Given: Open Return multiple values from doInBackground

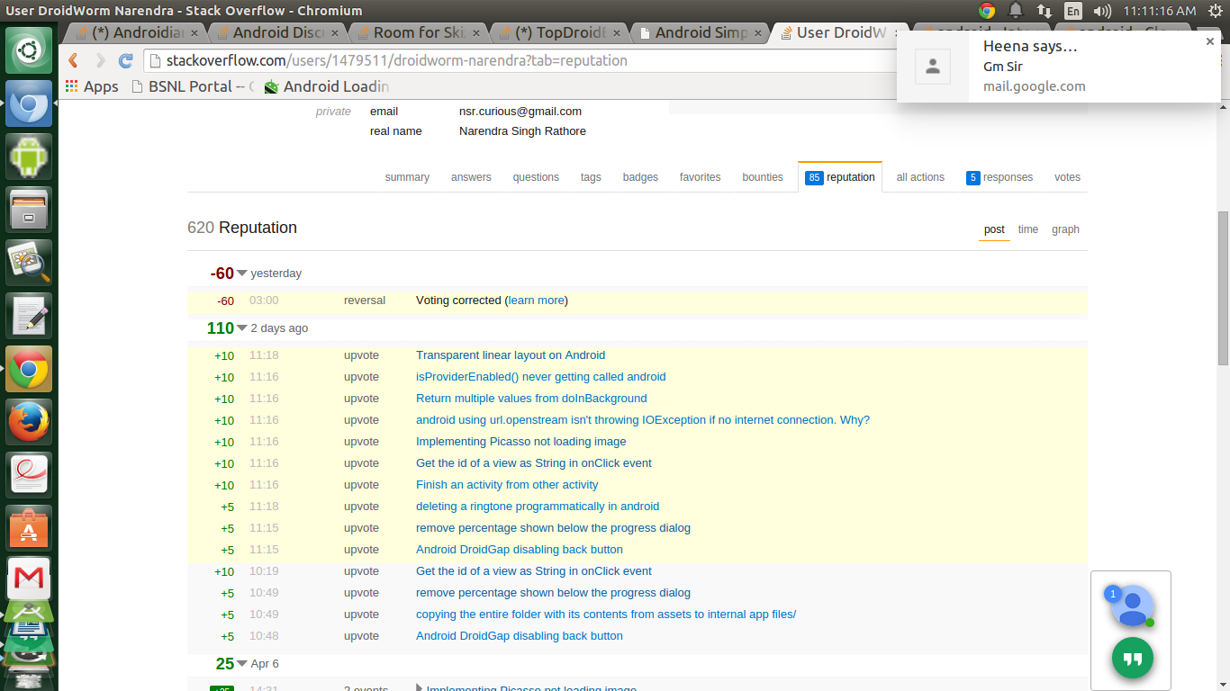Looking at the screenshot, I should (x=531, y=399).
